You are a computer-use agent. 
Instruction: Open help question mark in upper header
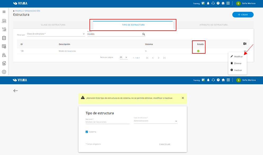pyautogui.click(x=218, y=3)
